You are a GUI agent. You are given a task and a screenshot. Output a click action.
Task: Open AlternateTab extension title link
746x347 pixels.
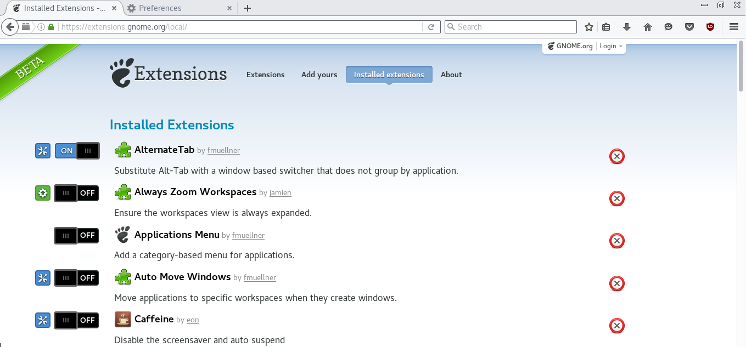pos(165,150)
